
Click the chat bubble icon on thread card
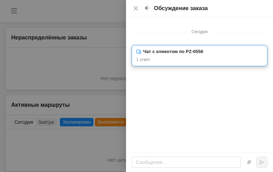[139, 52]
